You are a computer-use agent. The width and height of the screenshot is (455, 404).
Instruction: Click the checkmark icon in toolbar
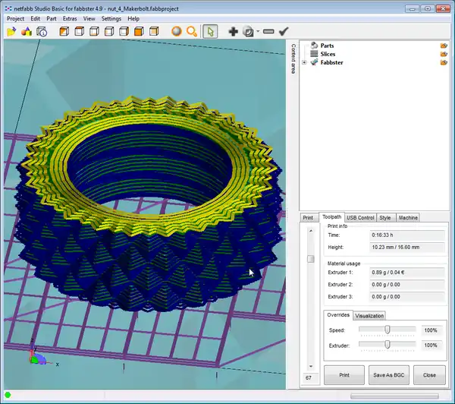284,32
